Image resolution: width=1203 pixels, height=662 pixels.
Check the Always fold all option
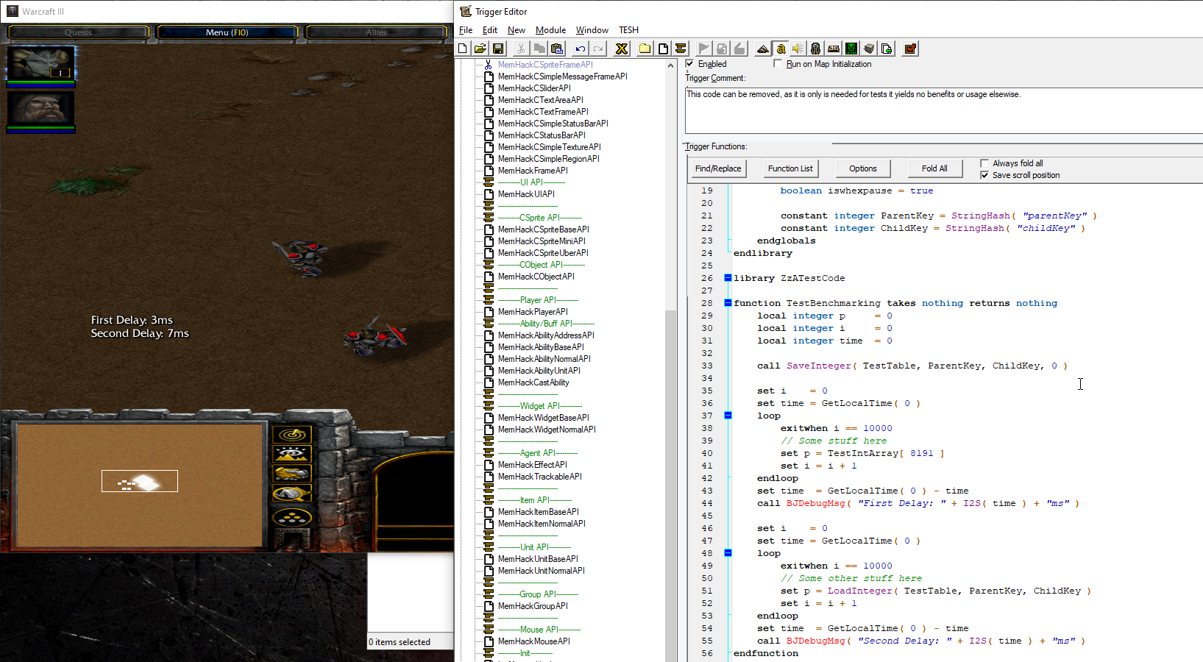click(x=984, y=163)
